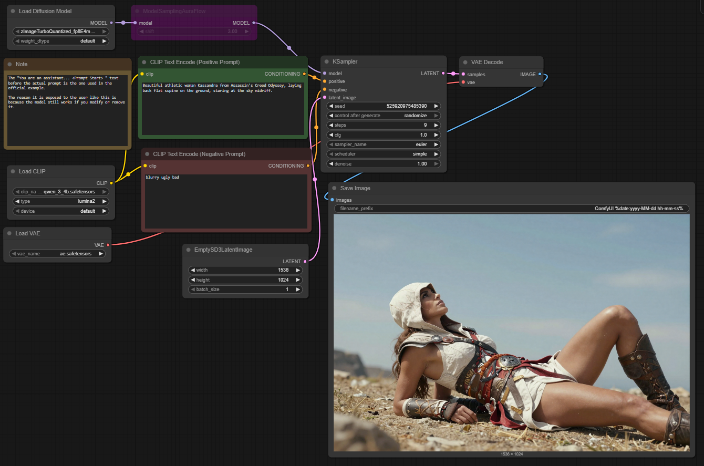Click the clip input port on Negative Prompt node
The width and height of the screenshot is (704, 466).
pos(145,165)
